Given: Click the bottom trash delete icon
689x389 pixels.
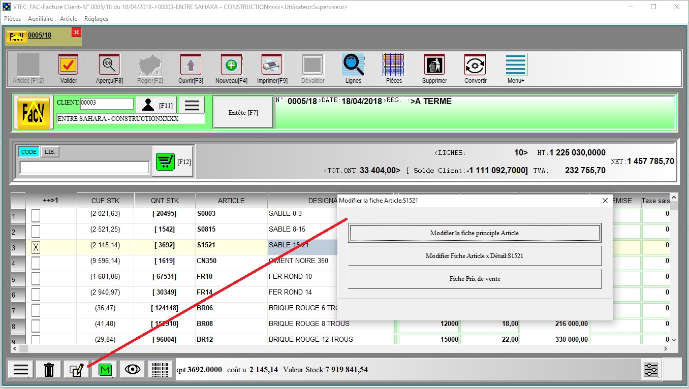Looking at the screenshot, I should tap(49, 370).
